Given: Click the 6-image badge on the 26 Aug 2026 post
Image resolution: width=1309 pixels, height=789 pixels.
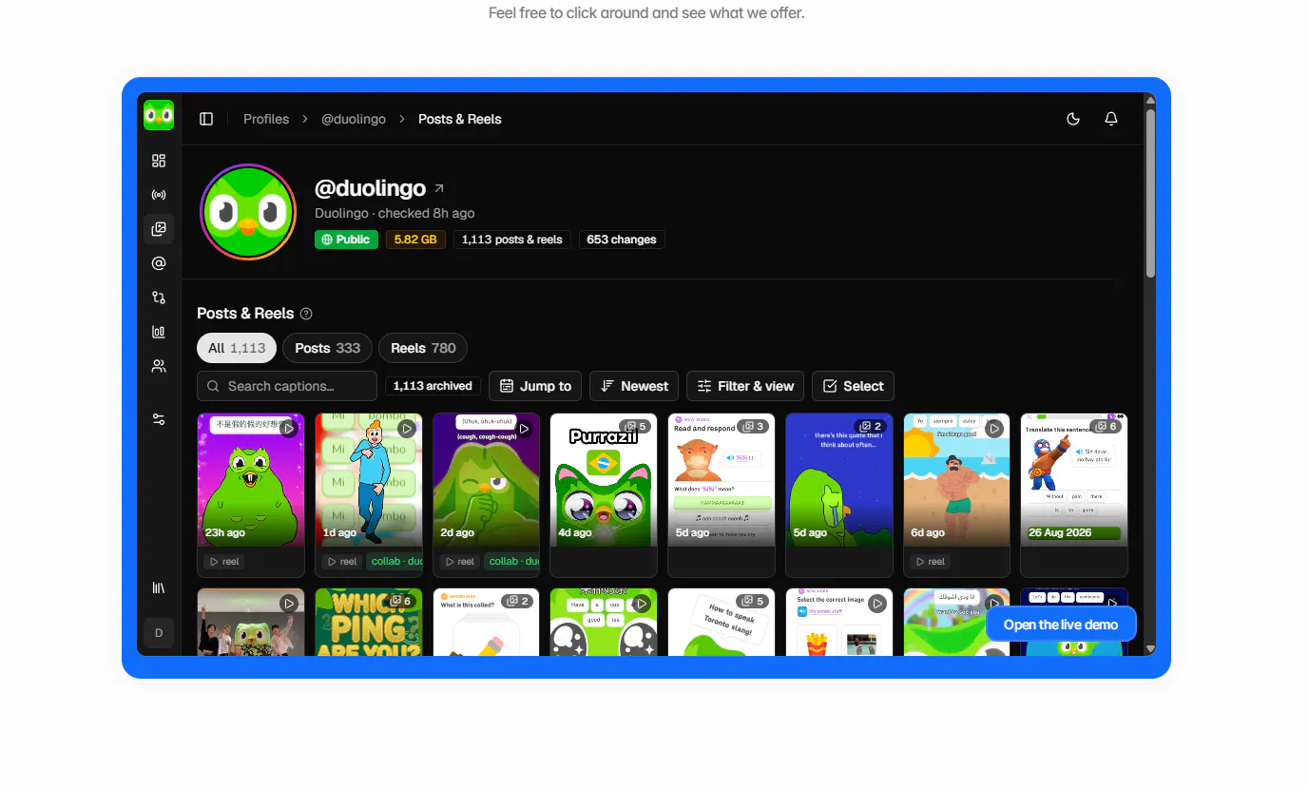Looking at the screenshot, I should pyautogui.click(x=1106, y=427).
